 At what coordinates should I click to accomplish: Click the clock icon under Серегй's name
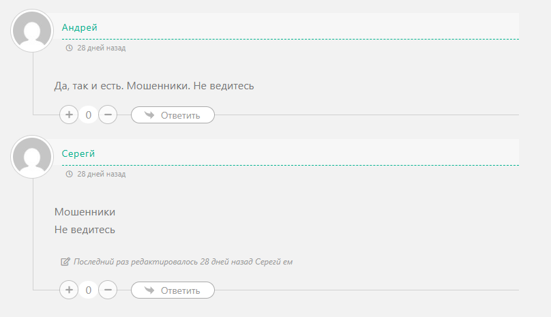click(70, 174)
